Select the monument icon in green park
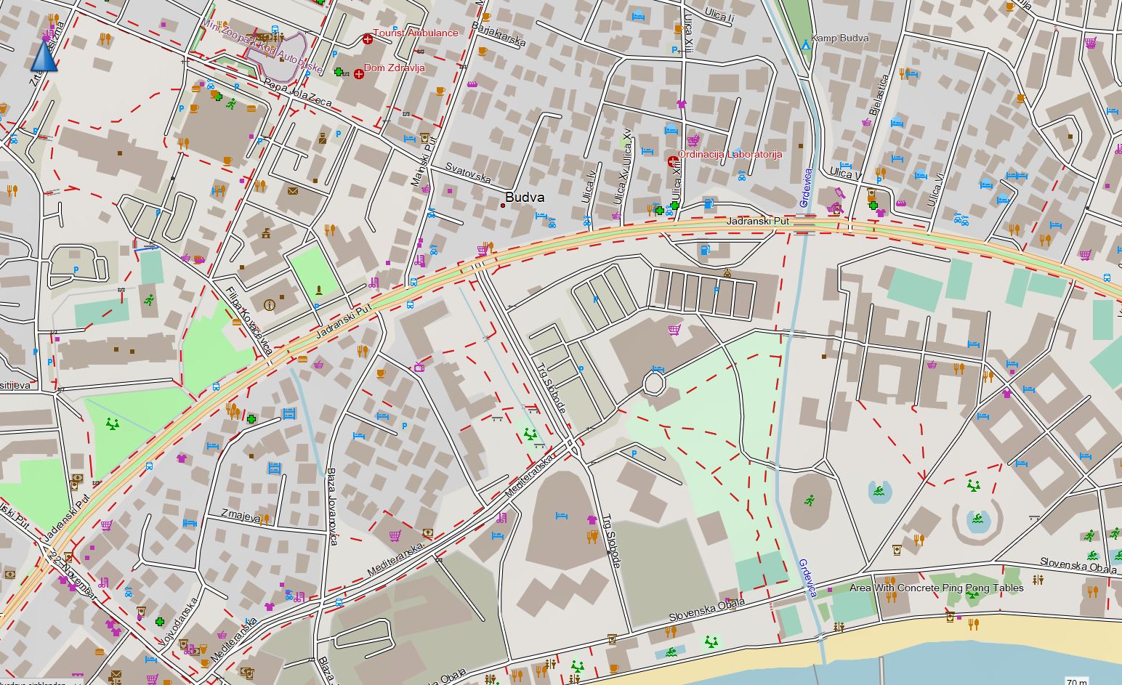The width and height of the screenshot is (1122, 685). (319, 290)
